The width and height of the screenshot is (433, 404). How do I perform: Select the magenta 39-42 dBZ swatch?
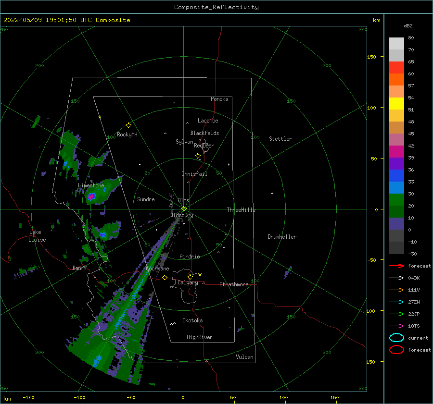(396, 152)
